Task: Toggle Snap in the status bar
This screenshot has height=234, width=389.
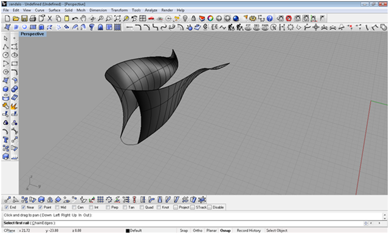Action: [x=184, y=230]
